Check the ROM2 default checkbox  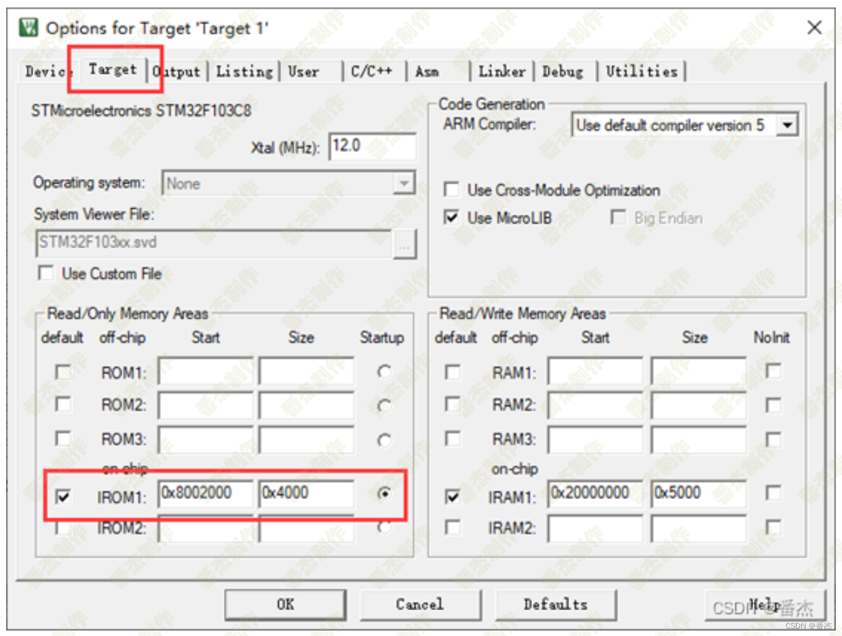[x=63, y=405]
